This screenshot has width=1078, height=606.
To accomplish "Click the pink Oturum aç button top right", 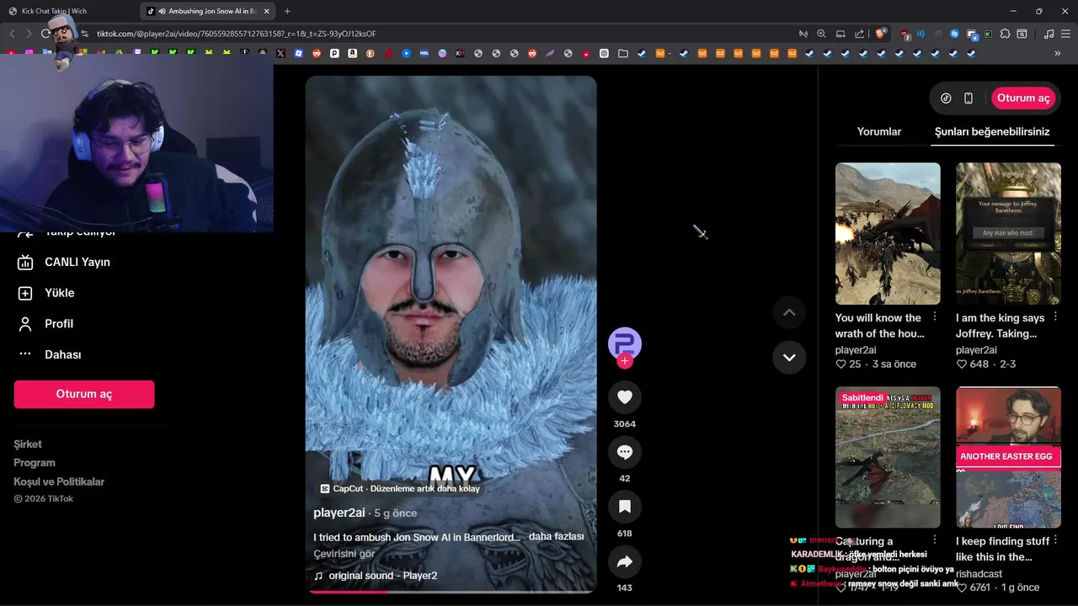I will click(x=1023, y=98).
